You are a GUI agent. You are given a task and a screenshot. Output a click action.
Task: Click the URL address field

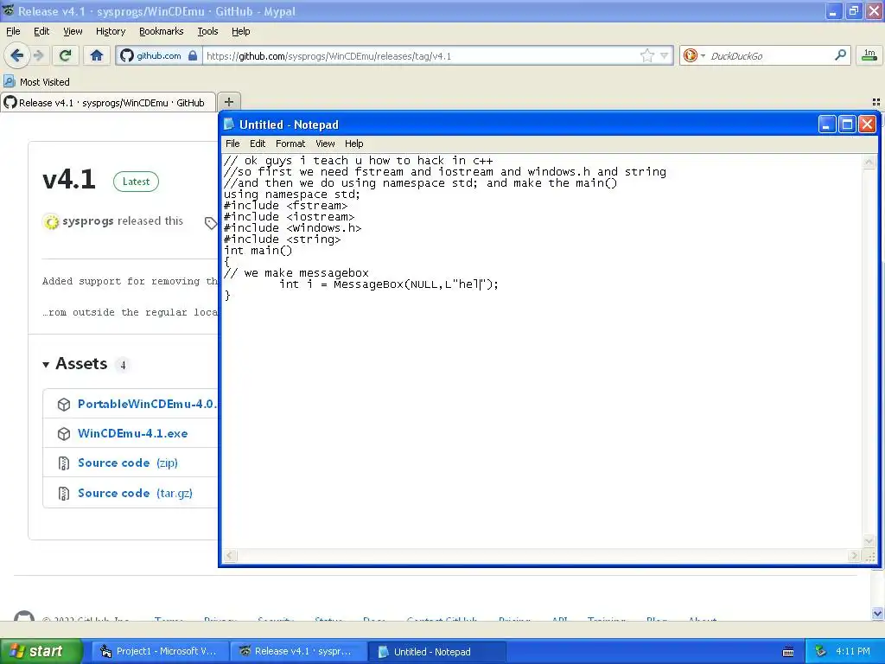pyautogui.click(x=420, y=56)
